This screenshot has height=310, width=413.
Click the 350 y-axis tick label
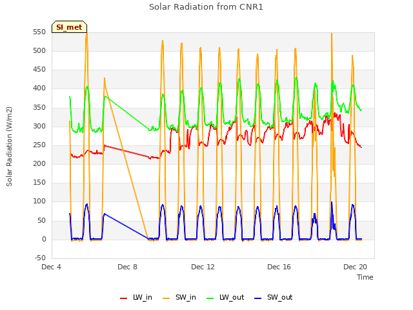[39, 108]
